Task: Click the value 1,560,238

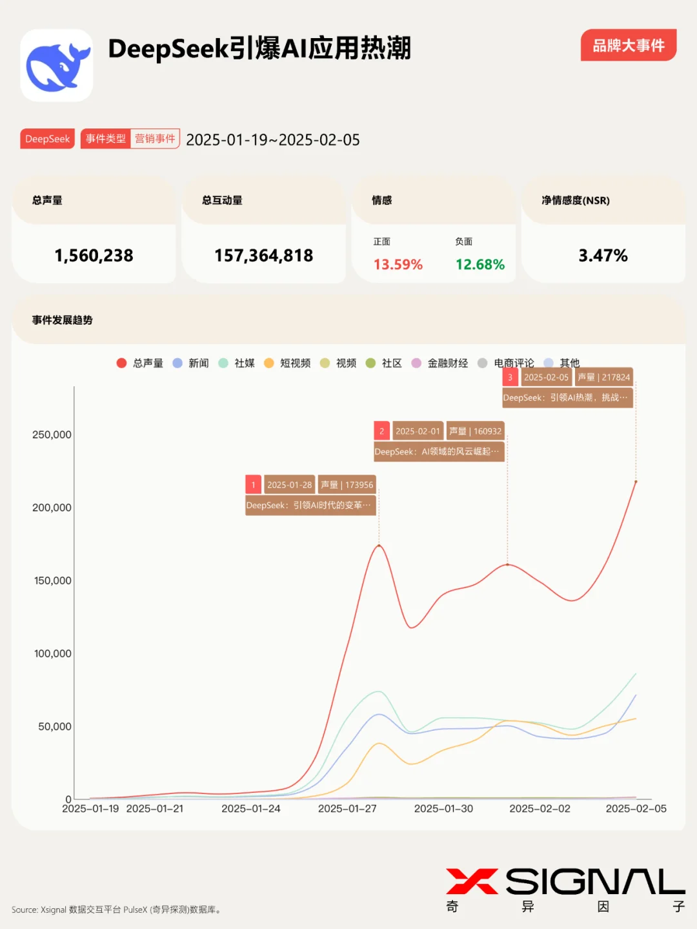Action: coord(94,256)
